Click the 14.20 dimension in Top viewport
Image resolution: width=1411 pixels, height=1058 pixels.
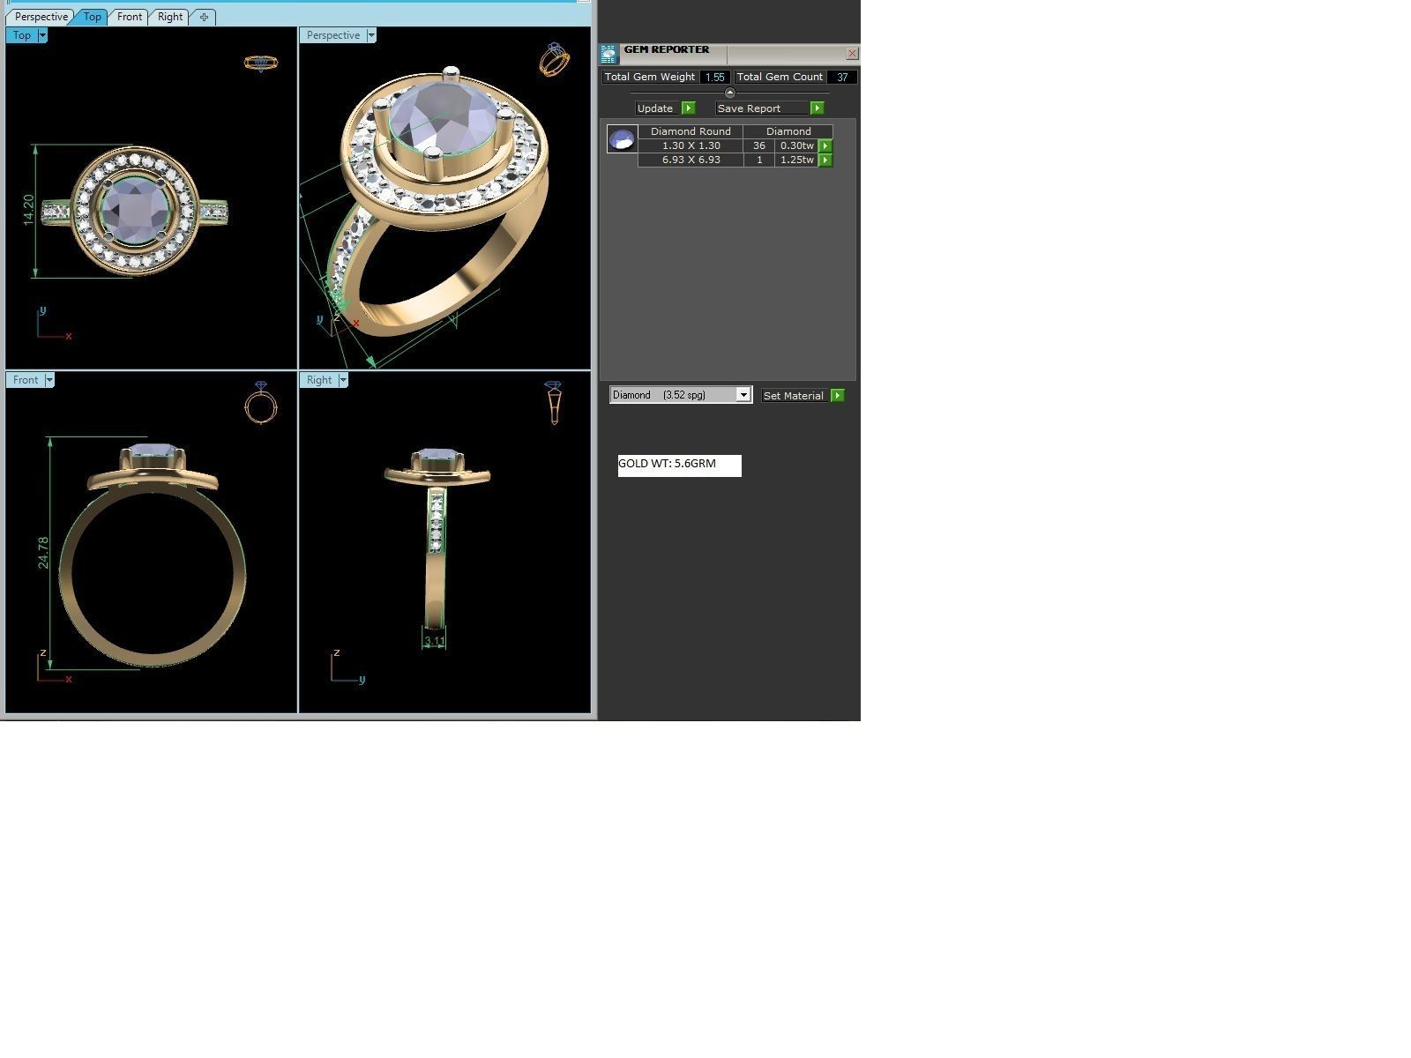point(29,211)
